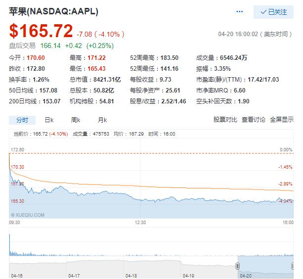Click the 振幅 value 3.35%
The height and width of the screenshot is (279, 303).
222,69
